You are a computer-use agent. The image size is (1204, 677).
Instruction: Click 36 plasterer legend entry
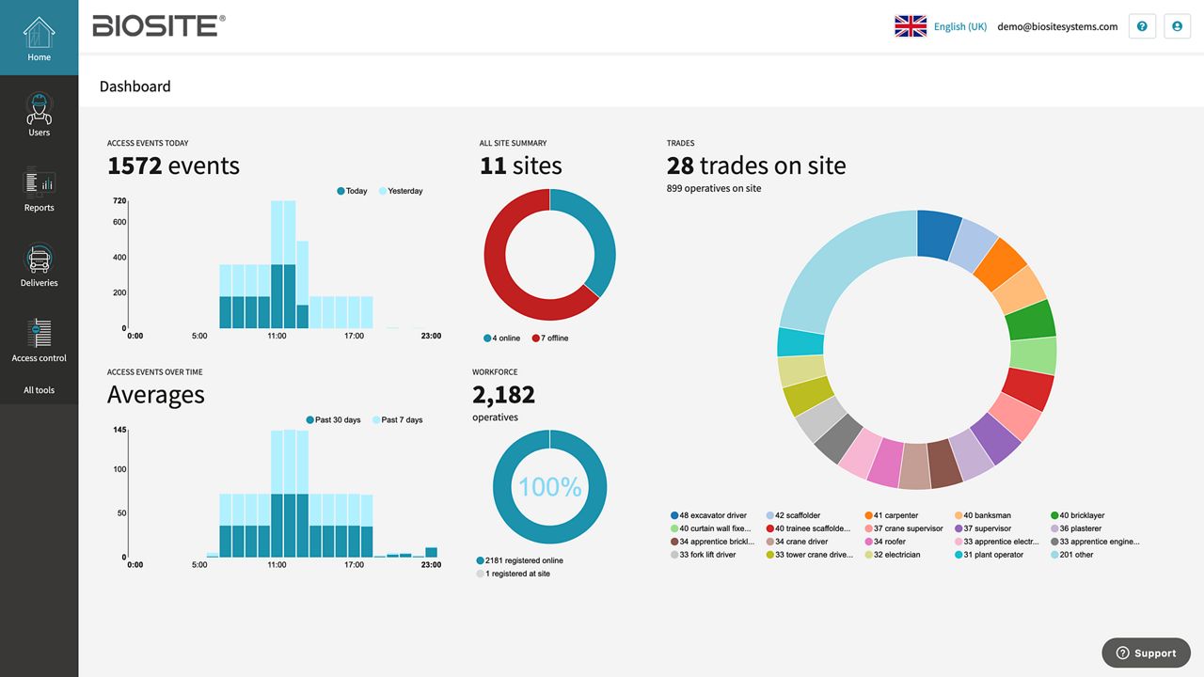1076,528
